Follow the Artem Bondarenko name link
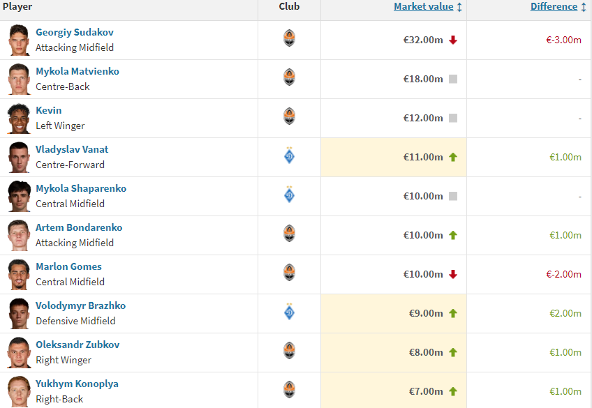This screenshot has width=592, height=408. [x=79, y=228]
